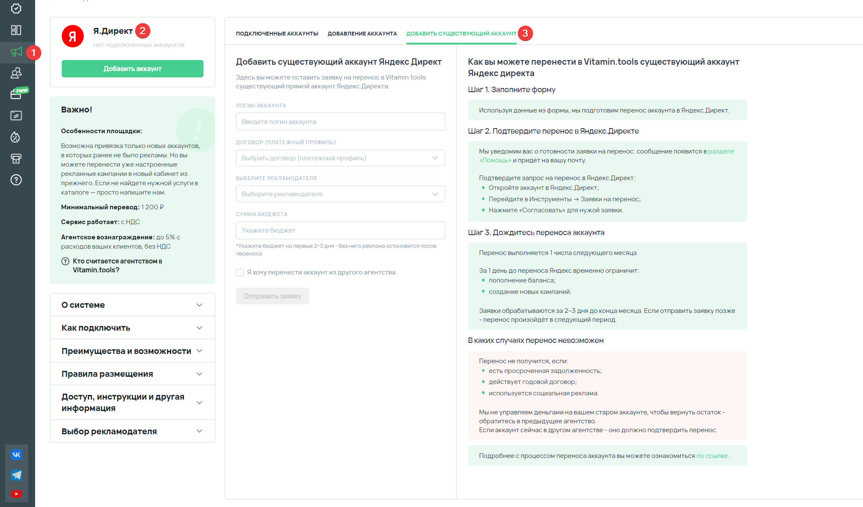Click the «Сервис работает: с НДС» line

(100, 222)
